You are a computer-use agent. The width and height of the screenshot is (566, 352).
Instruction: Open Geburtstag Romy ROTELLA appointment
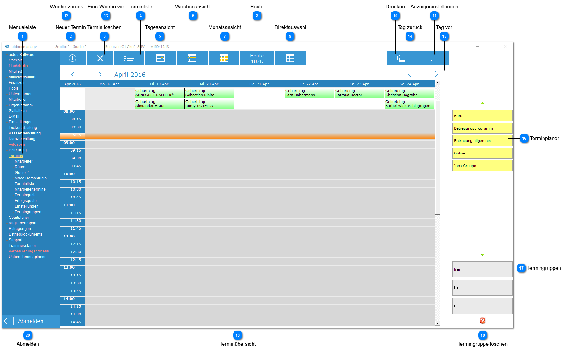click(209, 104)
